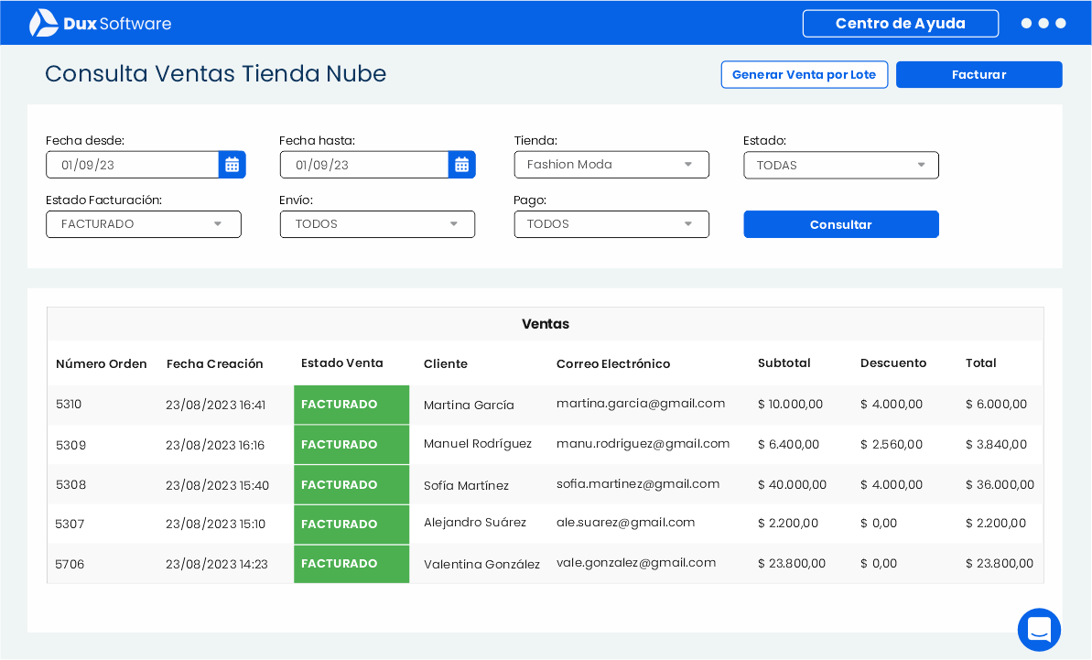Click the Correo Electrónico column header
Viewport: 1092px width, 660px height.
(x=613, y=363)
